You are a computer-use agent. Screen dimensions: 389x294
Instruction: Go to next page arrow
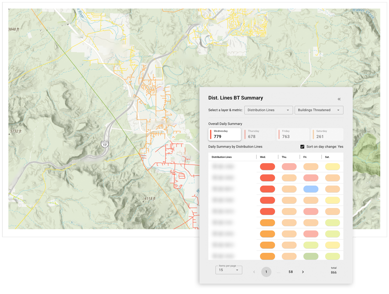[x=303, y=272]
